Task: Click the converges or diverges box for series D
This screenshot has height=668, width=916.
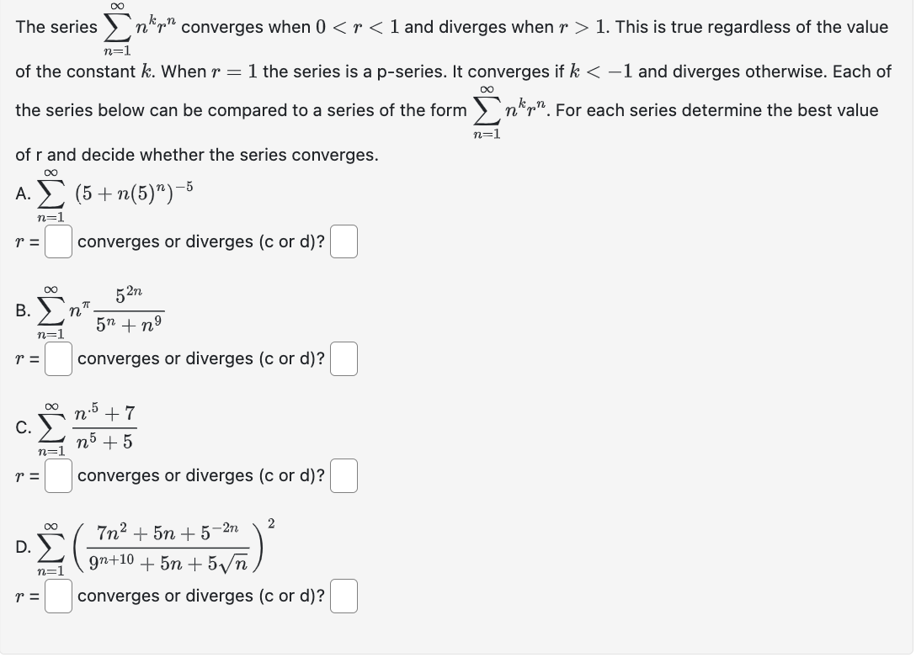Action: [x=343, y=596]
